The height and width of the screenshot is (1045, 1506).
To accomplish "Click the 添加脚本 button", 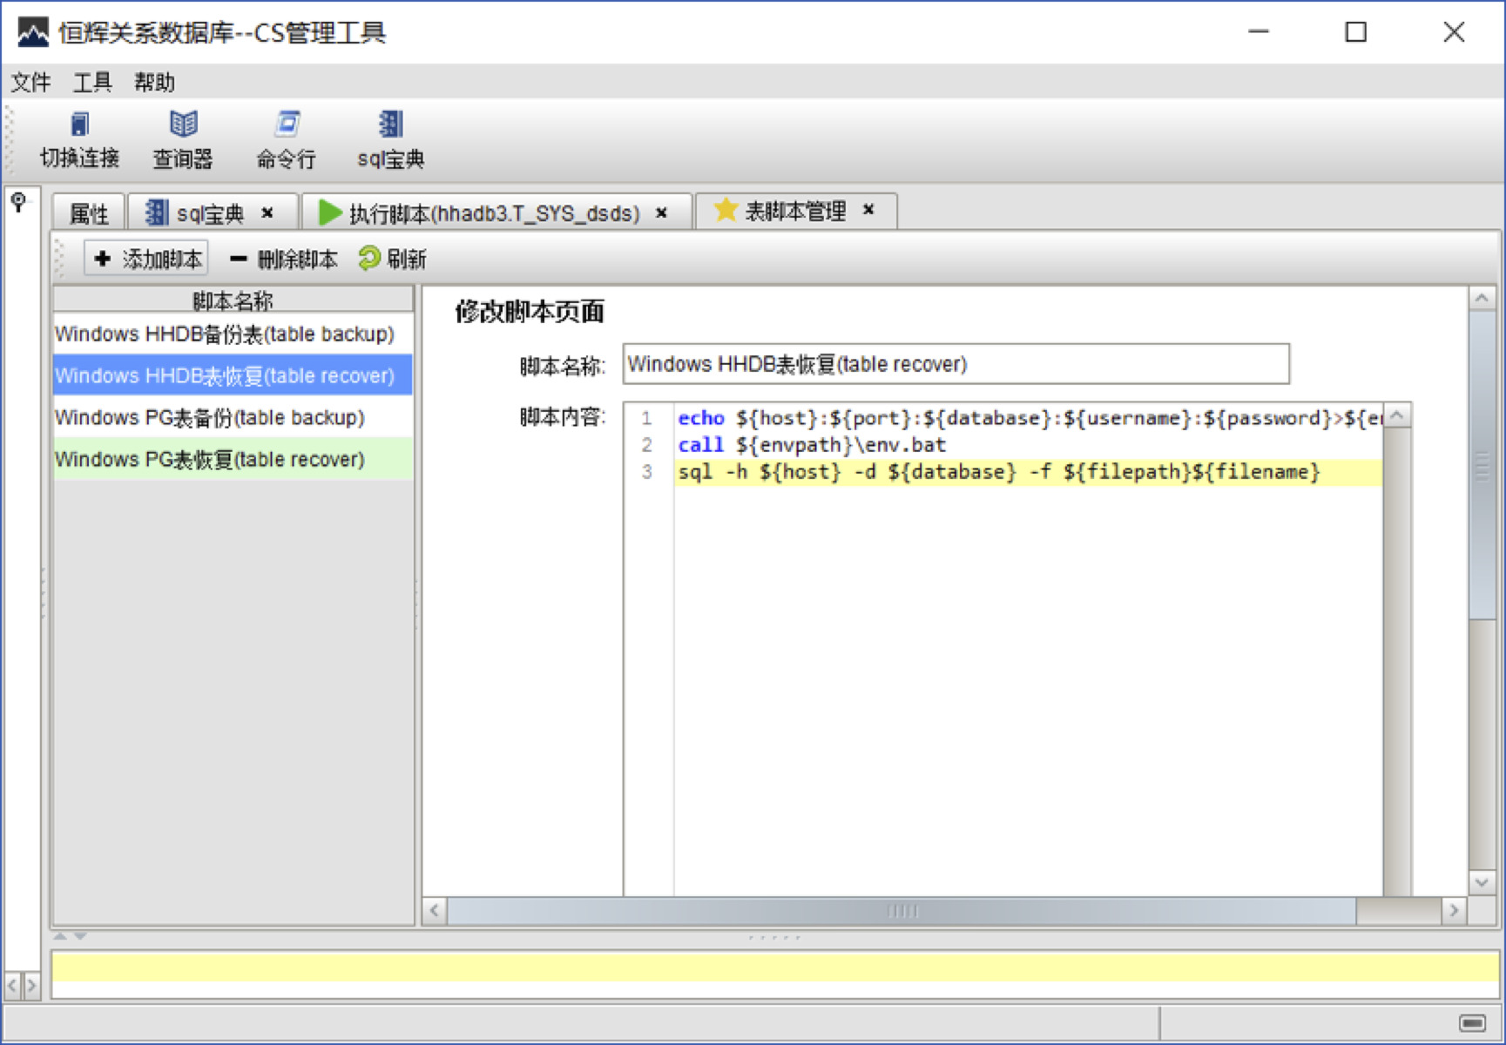I will point(147,259).
